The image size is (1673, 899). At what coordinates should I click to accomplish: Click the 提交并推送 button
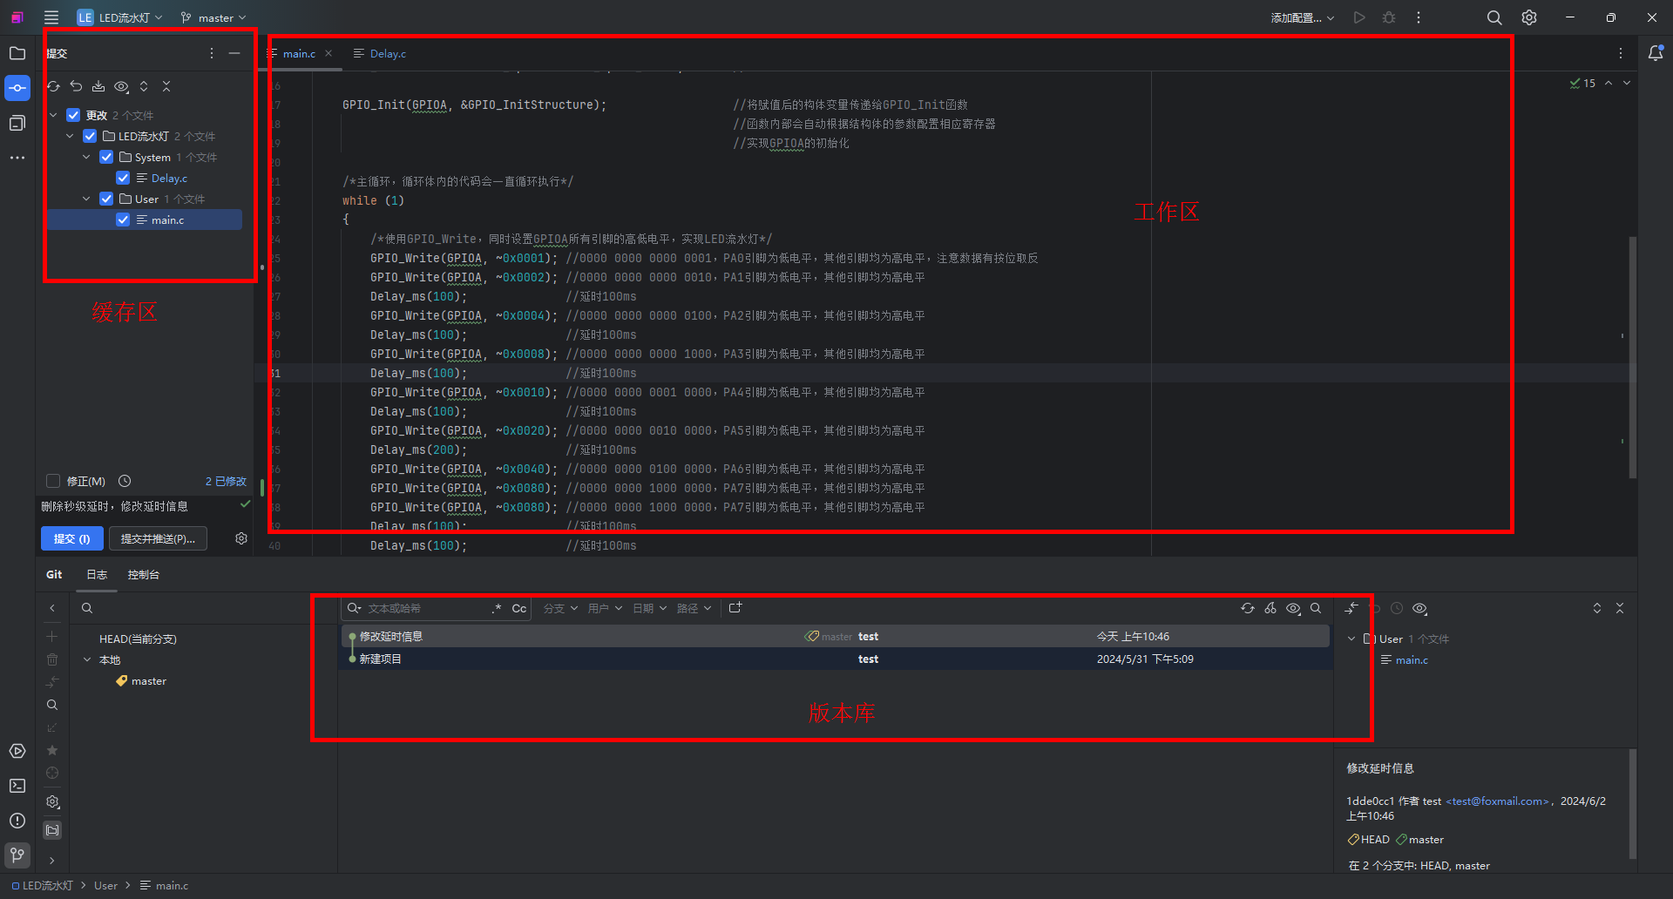pos(158,538)
